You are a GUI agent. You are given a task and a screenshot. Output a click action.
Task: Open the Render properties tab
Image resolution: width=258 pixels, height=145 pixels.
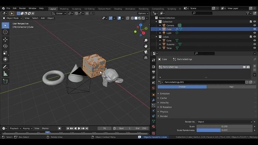[x=154, y=67]
